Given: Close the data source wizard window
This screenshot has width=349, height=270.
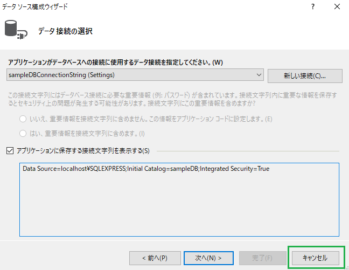Looking at the screenshot, I should point(337,6).
